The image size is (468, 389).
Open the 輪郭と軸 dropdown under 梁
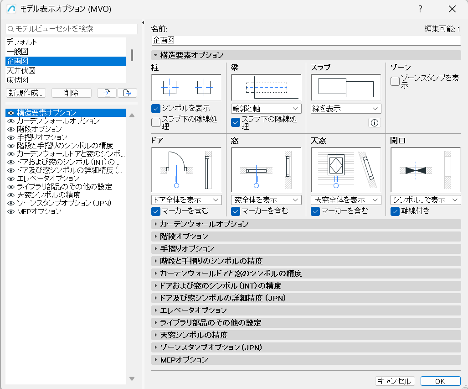tap(265, 109)
